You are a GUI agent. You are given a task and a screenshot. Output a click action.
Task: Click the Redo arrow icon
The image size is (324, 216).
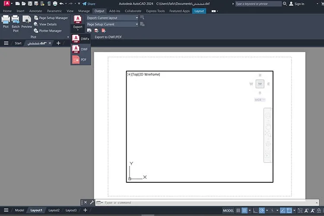(x=70, y=4)
